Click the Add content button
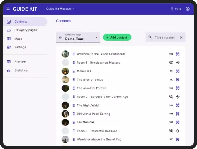 (x=117, y=37)
